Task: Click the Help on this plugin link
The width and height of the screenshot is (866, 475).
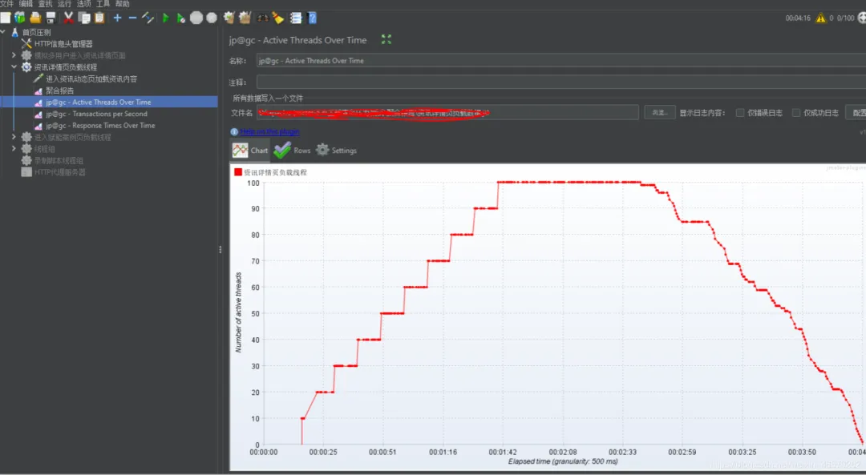Action: tap(269, 132)
